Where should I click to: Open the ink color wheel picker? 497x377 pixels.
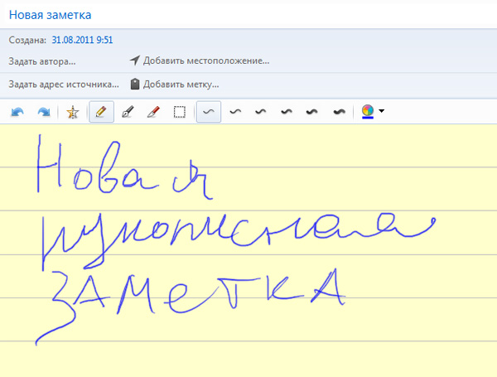[x=368, y=112]
